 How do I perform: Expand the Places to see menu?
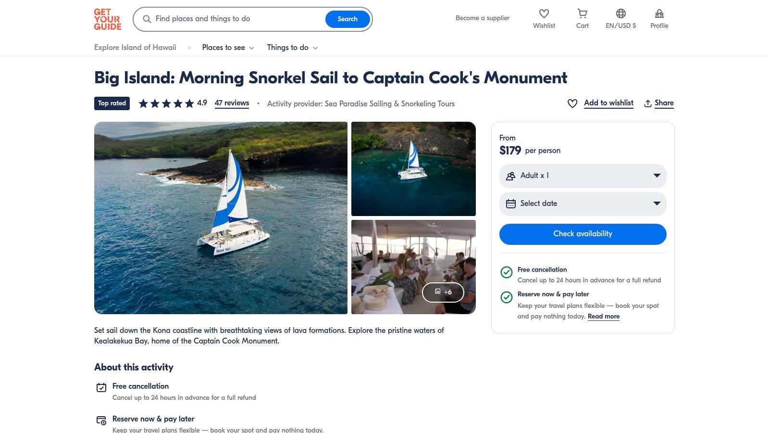[228, 48]
